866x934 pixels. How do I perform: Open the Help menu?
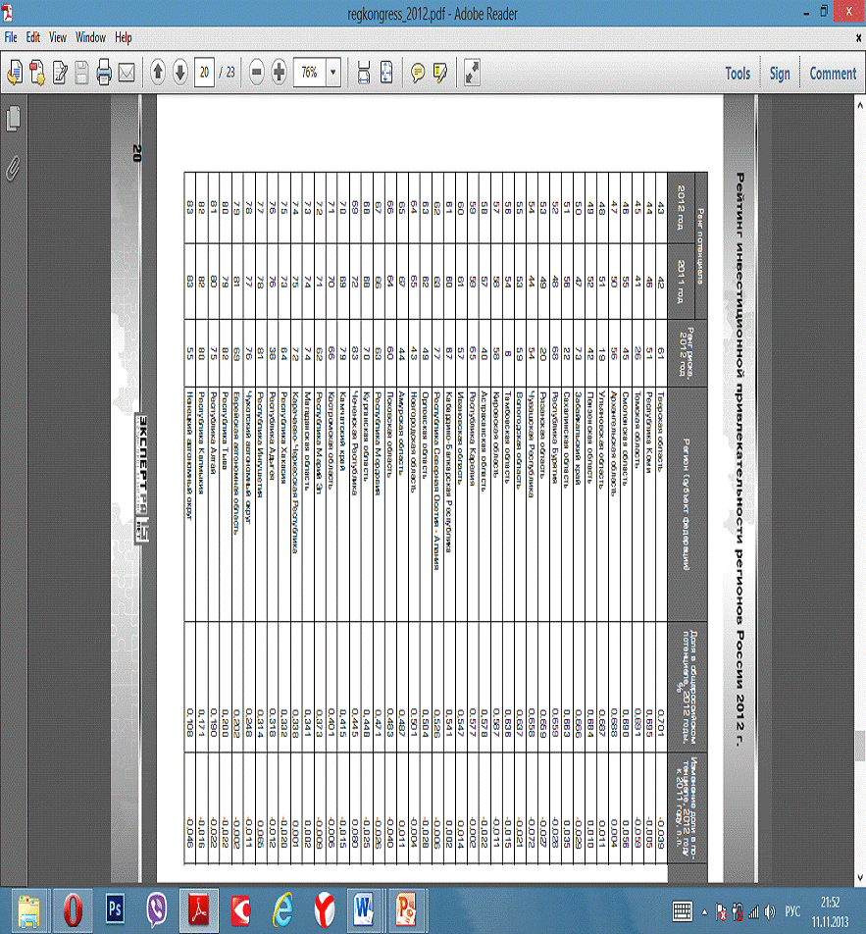coord(124,37)
